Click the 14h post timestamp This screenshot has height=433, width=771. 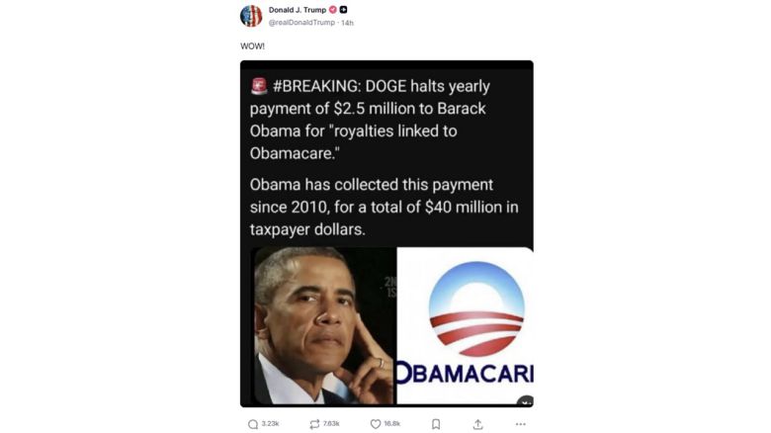(x=347, y=23)
